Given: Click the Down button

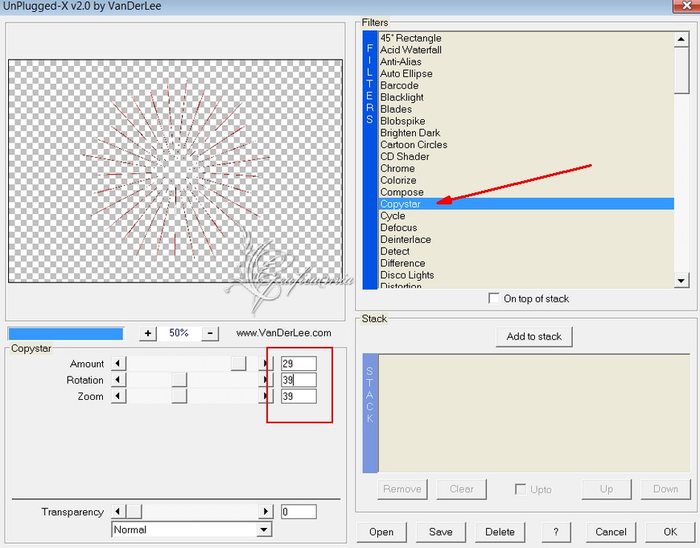Looking at the screenshot, I should pos(665,489).
